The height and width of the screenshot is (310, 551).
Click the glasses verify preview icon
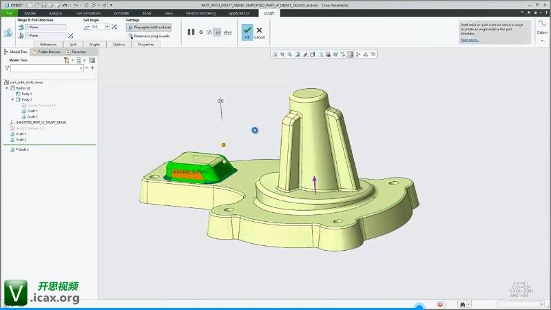(227, 32)
